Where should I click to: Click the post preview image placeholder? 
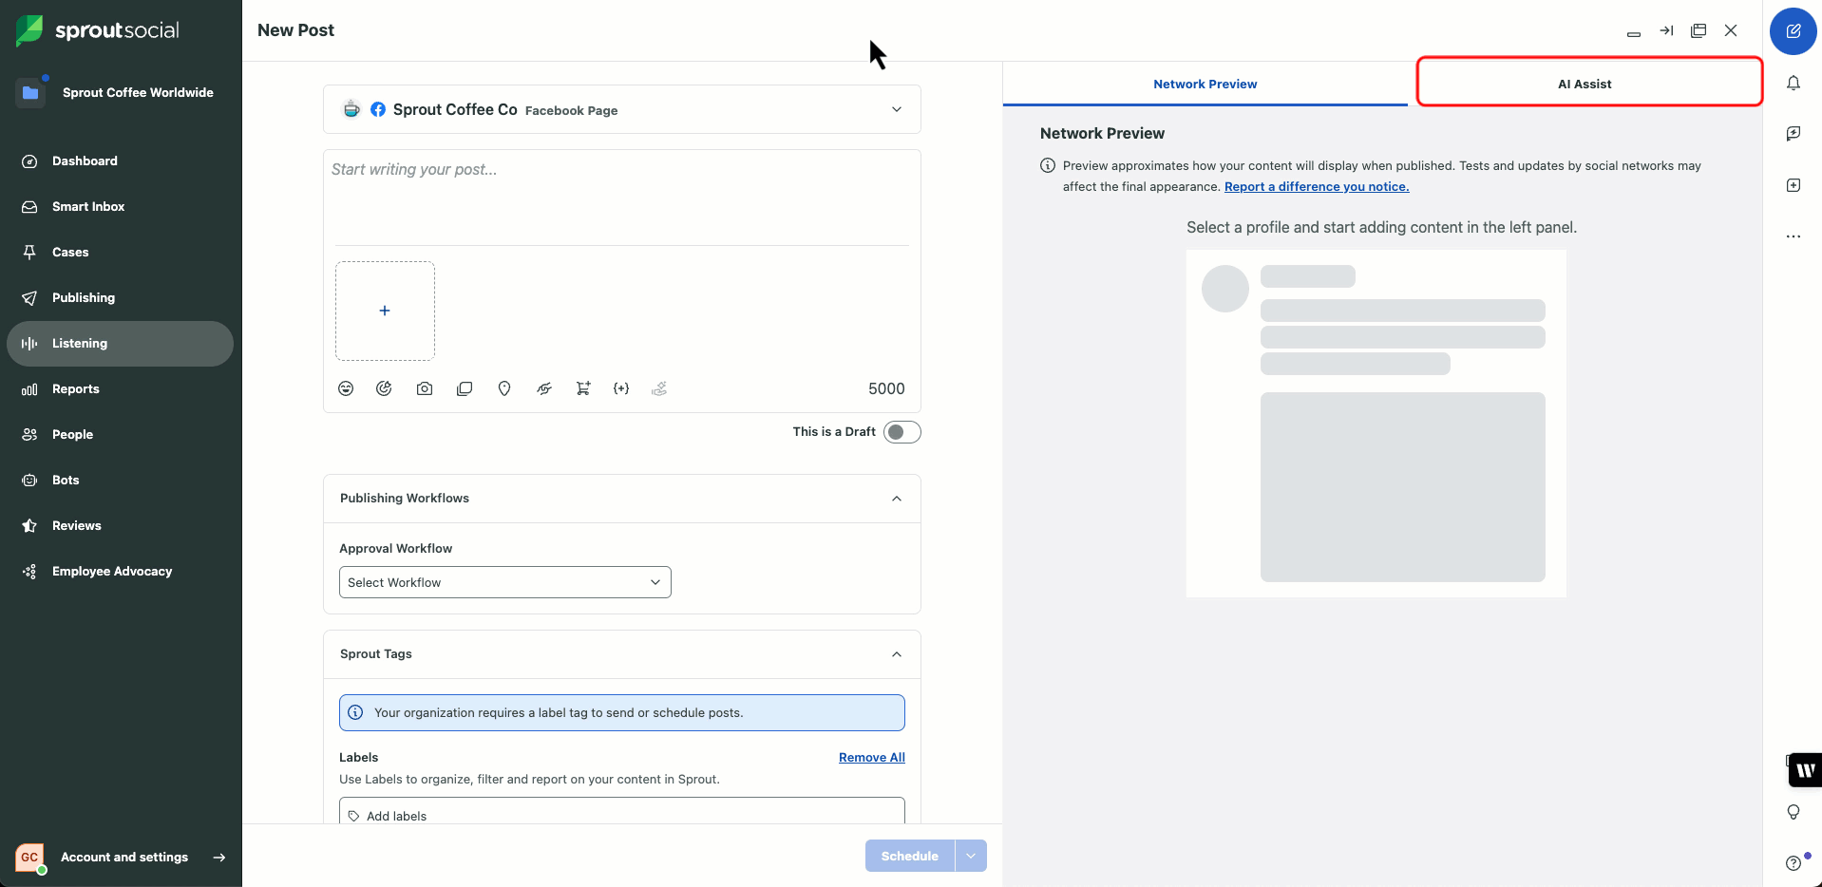click(x=1403, y=487)
